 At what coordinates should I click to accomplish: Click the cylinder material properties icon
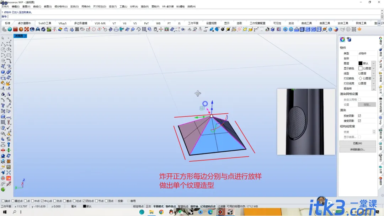pos(349,39)
